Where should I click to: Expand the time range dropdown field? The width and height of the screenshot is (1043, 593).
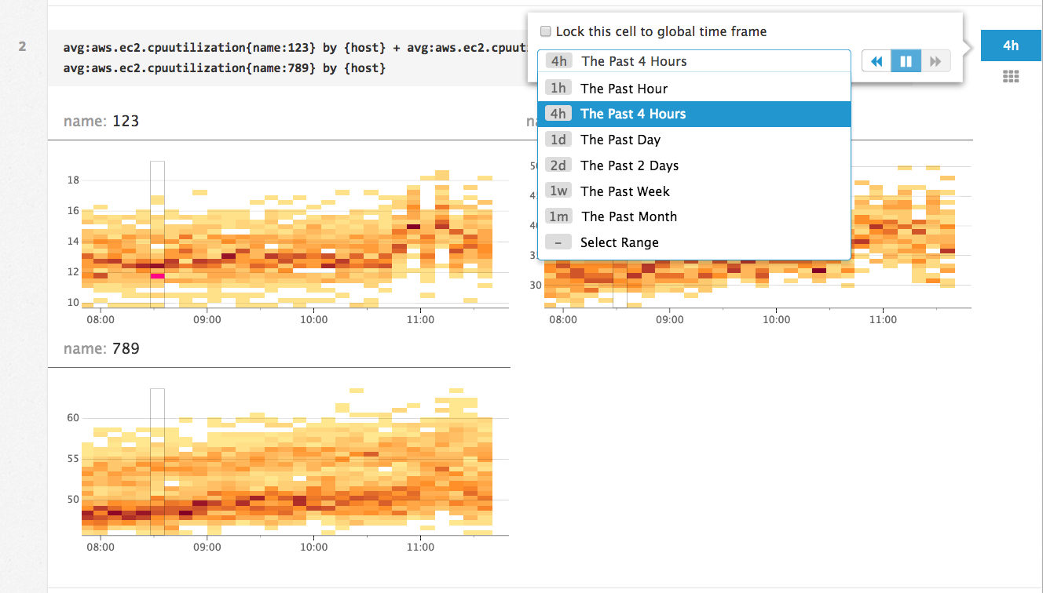(694, 61)
